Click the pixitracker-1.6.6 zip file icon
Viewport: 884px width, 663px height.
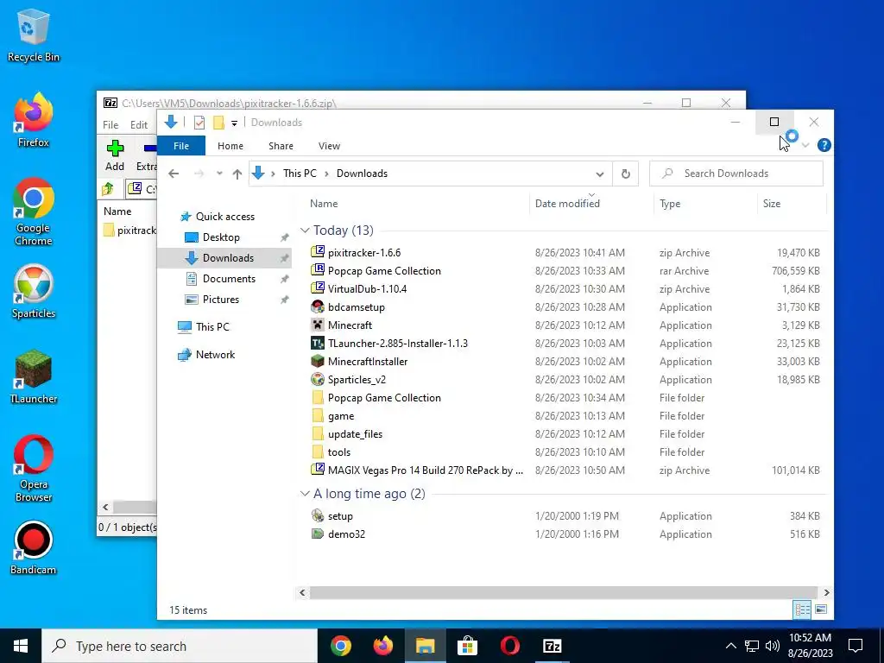click(318, 252)
